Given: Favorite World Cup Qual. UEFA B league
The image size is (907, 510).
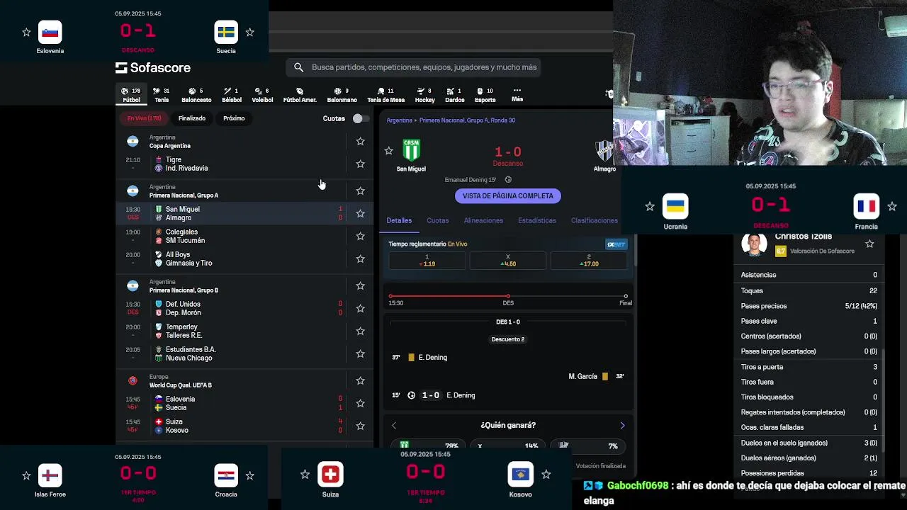Looking at the screenshot, I should tap(360, 380).
